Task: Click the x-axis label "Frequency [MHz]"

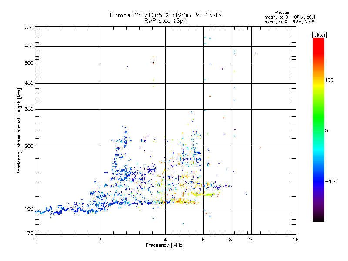Action: [x=165, y=245]
